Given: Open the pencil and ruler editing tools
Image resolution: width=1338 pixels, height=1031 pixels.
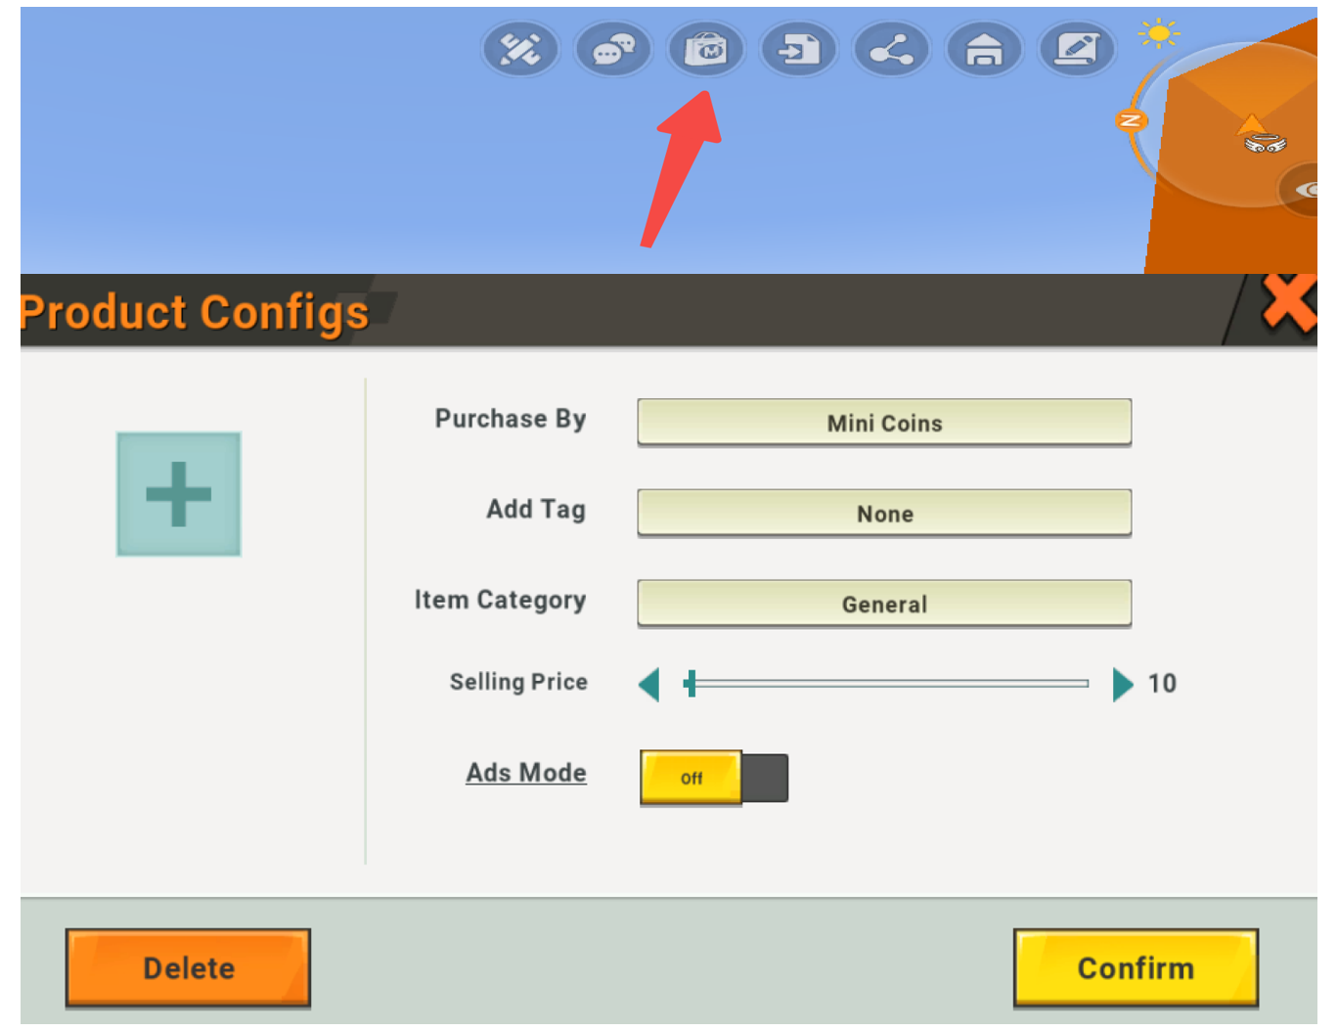Looking at the screenshot, I should (520, 49).
